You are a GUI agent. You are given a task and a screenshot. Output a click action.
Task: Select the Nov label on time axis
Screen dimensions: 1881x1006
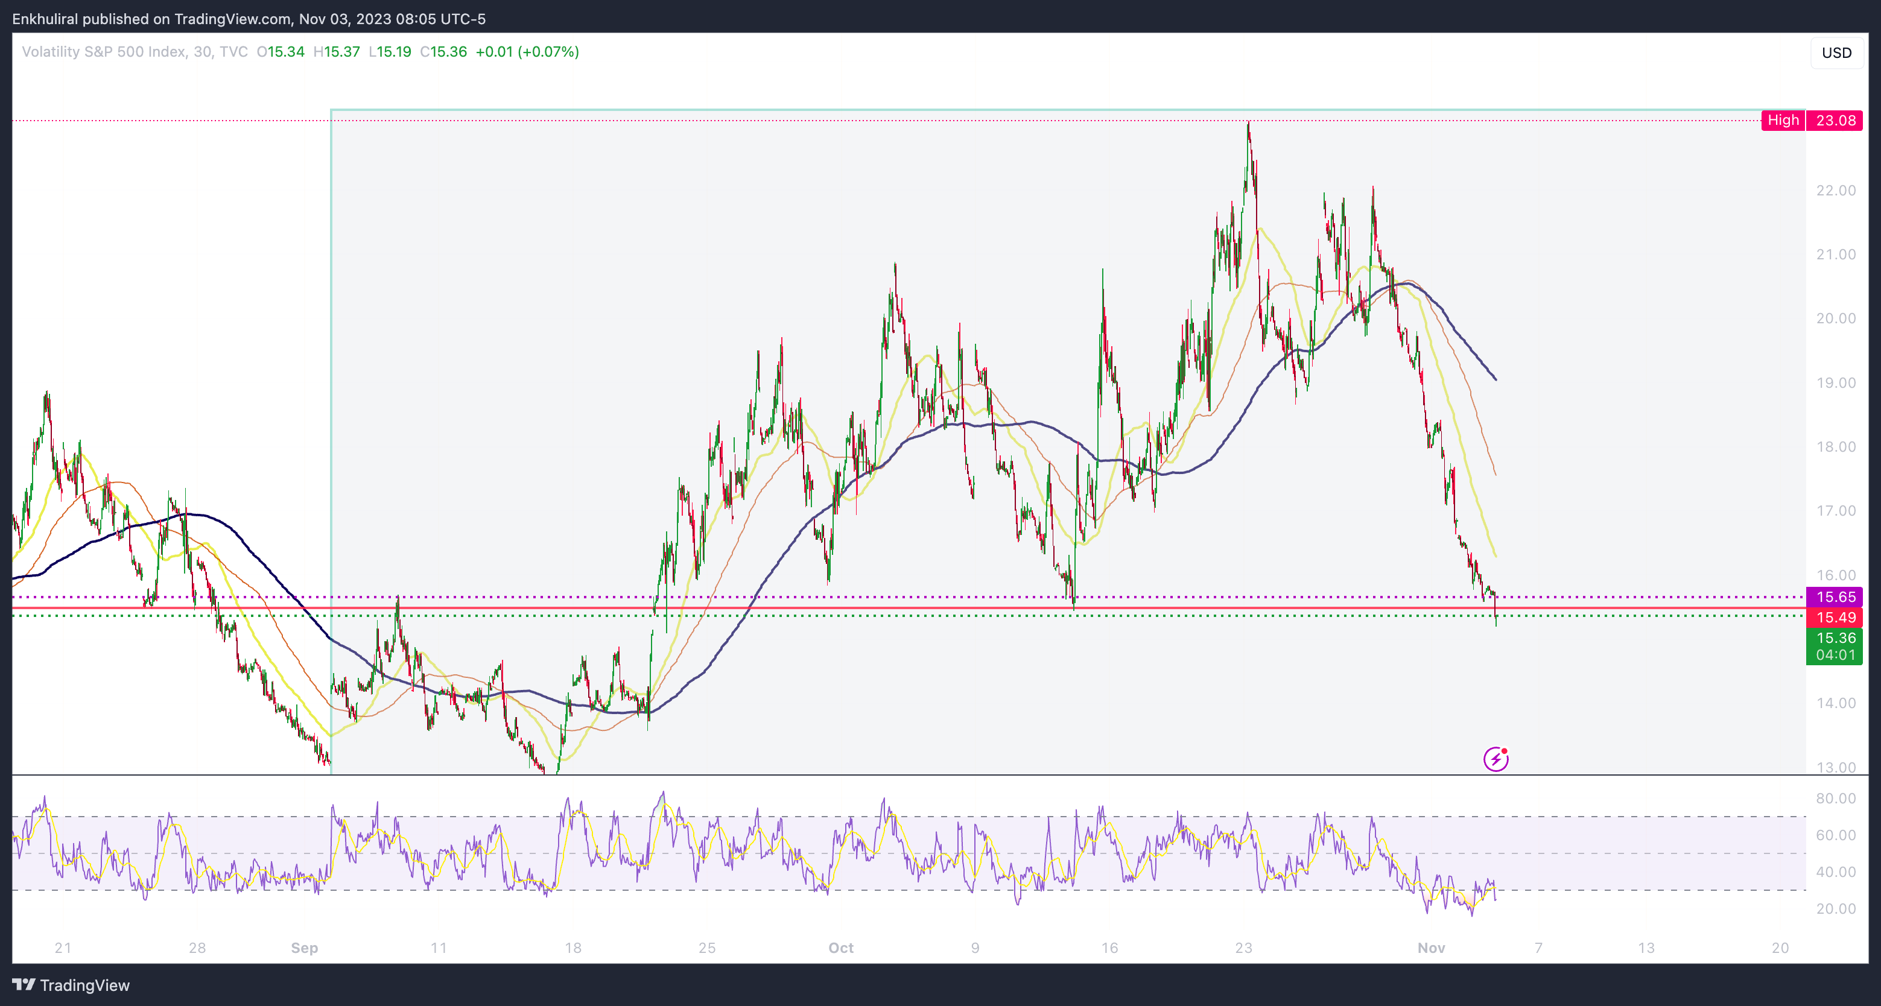pos(1430,947)
